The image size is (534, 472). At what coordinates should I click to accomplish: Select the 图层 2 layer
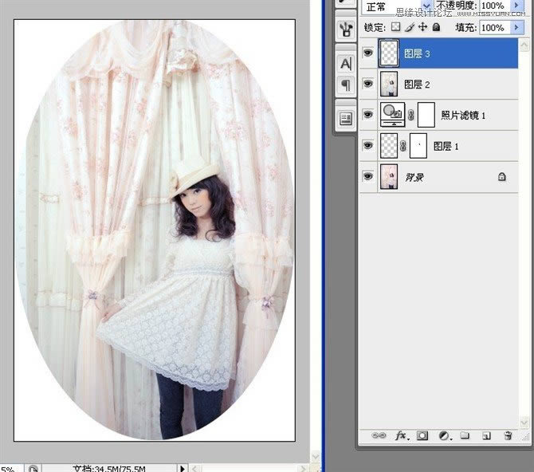(x=446, y=85)
